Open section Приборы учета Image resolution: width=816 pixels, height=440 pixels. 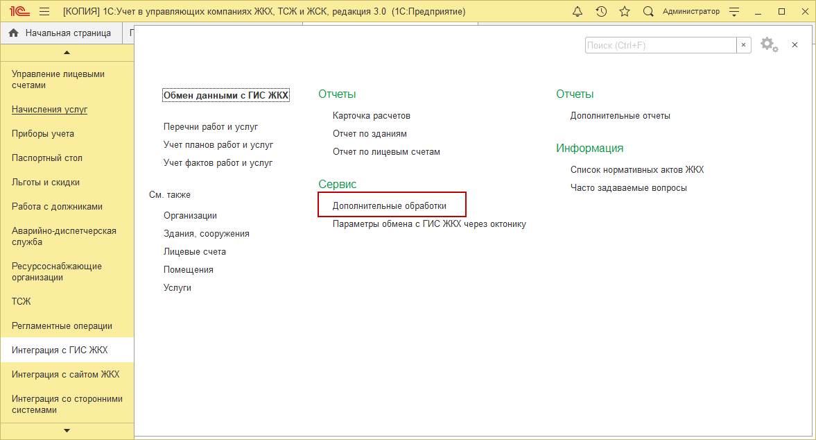tap(43, 134)
